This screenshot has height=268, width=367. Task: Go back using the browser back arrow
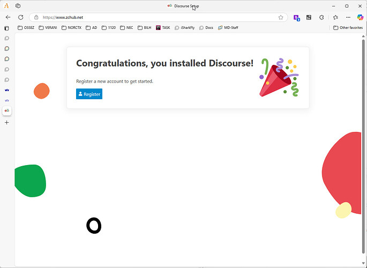point(8,17)
